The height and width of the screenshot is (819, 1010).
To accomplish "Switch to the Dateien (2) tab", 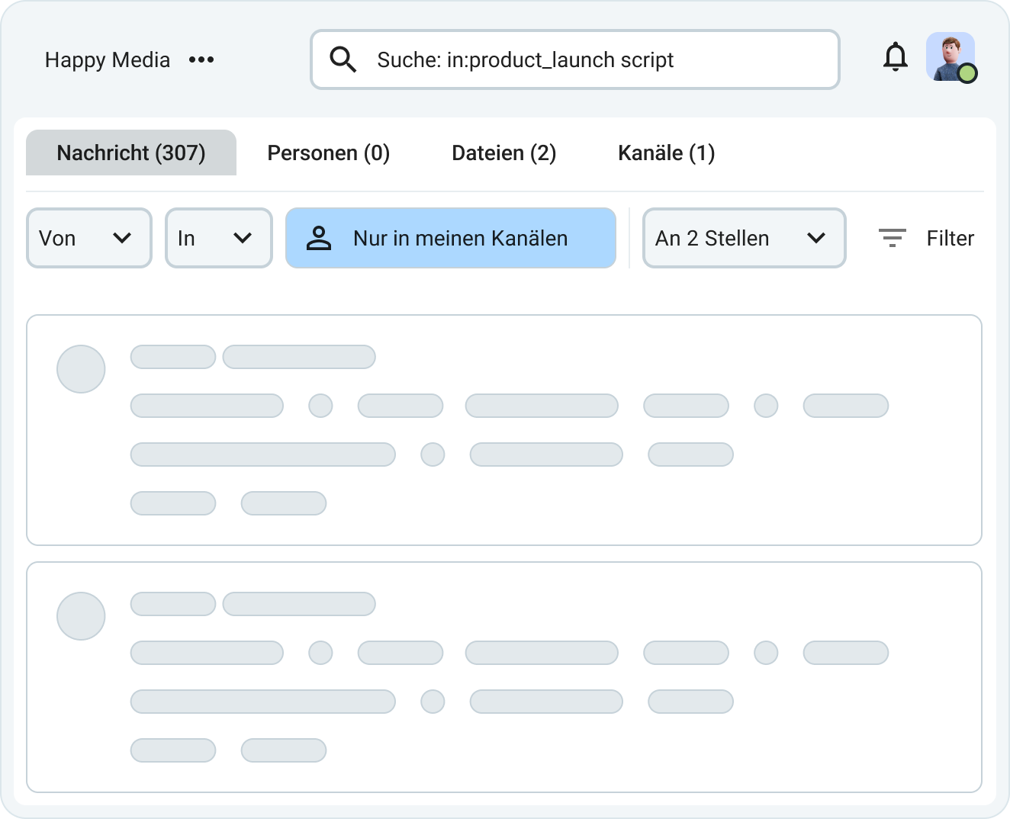I will [x=503, y=153].
